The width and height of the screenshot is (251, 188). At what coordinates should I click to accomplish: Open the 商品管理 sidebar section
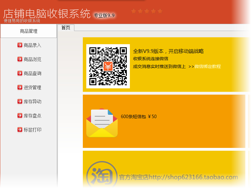coord(29,31)
